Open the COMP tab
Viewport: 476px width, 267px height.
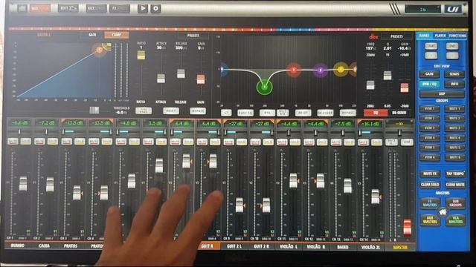click(x=116, y=35)
